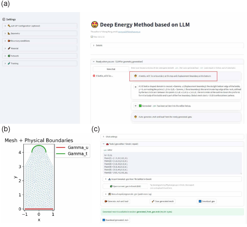This screenshot has height=227, width=247.
Task: Click the star-eyes emoji in title
Action: (94, 25)
